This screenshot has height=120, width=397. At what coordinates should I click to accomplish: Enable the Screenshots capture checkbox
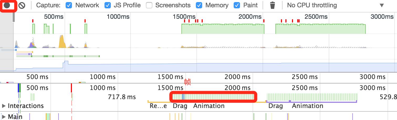coord(149,5)
